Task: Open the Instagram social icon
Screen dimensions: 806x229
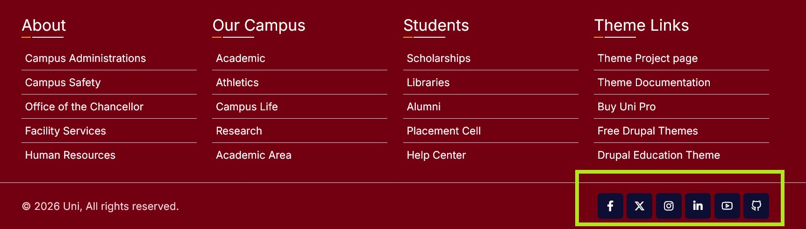Action: [x=669, y=206]
